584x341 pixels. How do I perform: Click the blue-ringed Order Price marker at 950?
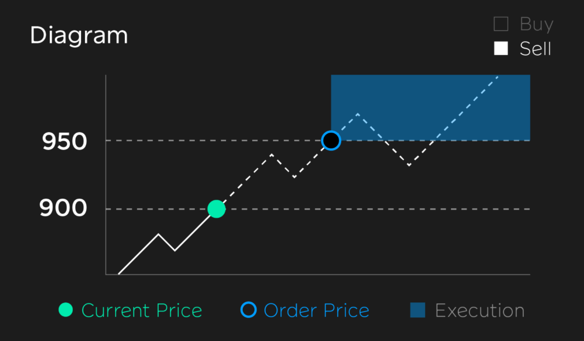(331, 141)
